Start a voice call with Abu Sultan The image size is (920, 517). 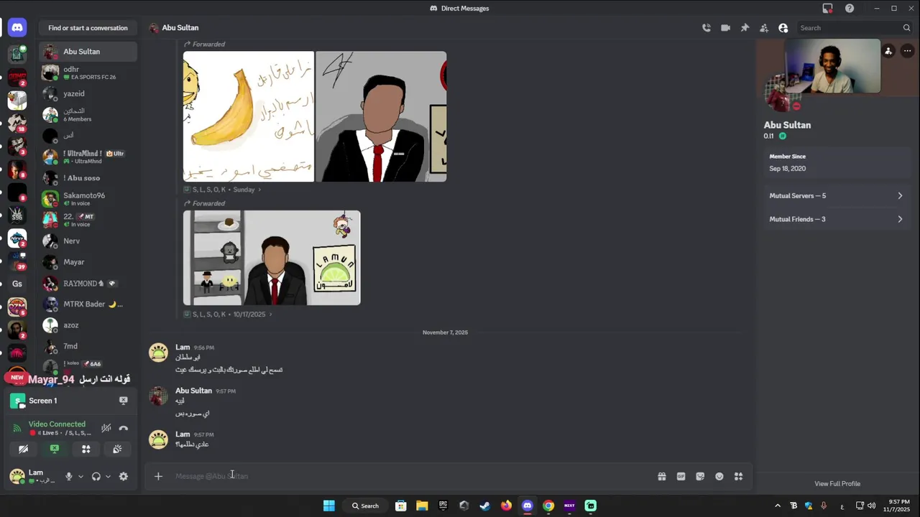(x=707, y=28)
